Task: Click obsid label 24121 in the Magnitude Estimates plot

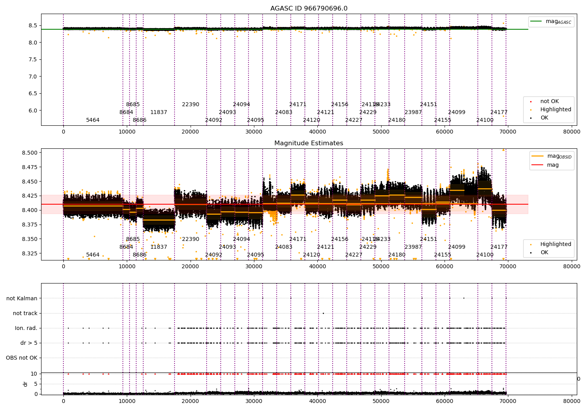Action: tap(326, 247)
